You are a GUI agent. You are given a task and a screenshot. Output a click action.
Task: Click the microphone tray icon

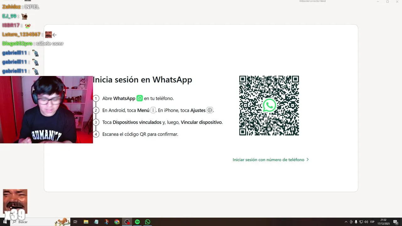tap(356, 222)
